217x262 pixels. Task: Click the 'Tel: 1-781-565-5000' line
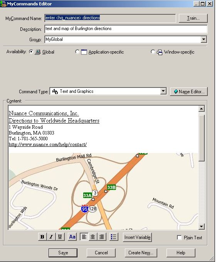point(28,139)
